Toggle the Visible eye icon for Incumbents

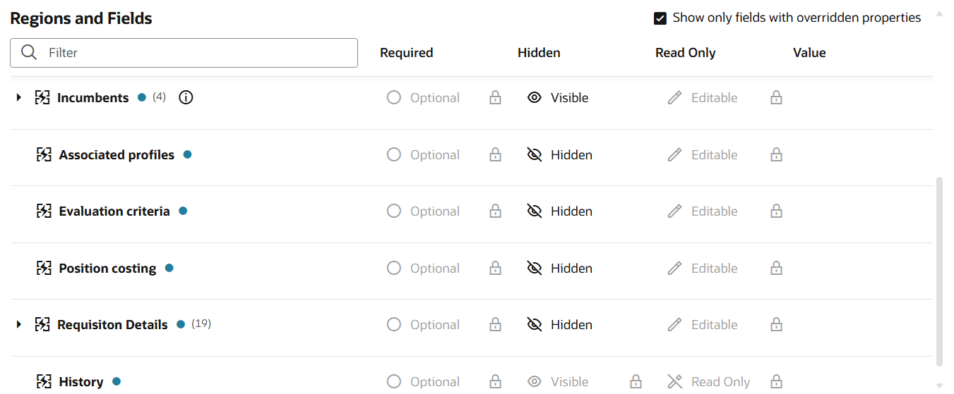tap(535, 98)
